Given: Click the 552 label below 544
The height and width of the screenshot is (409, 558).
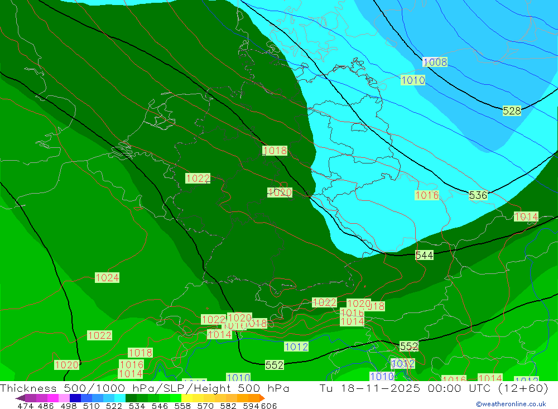Looking at the screenshot, I should (409, 346).
